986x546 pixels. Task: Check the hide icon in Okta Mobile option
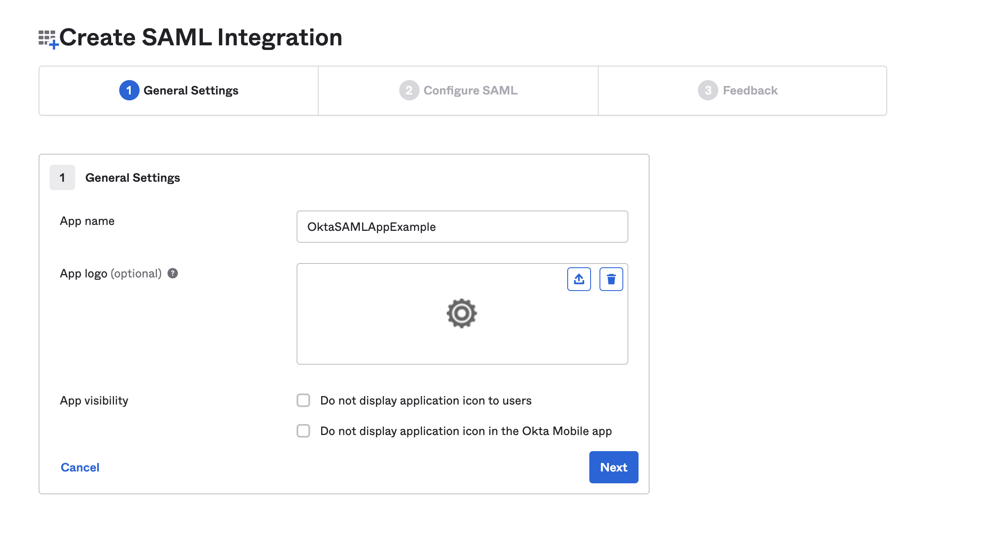click(x=303, y=431)
